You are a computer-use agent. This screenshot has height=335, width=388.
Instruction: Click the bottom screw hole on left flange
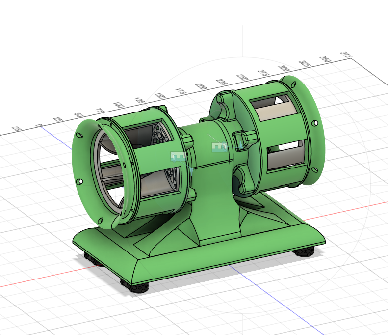click(x=101, y=220)
